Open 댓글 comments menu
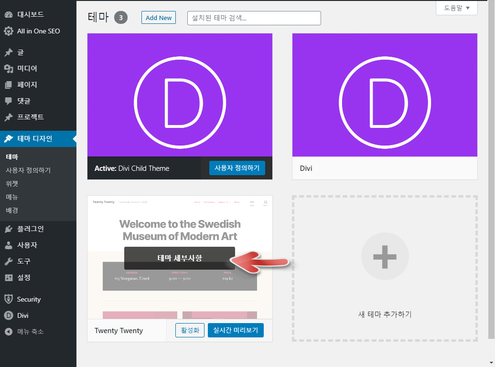Screen dimensions: 495x367 point(24,101)
